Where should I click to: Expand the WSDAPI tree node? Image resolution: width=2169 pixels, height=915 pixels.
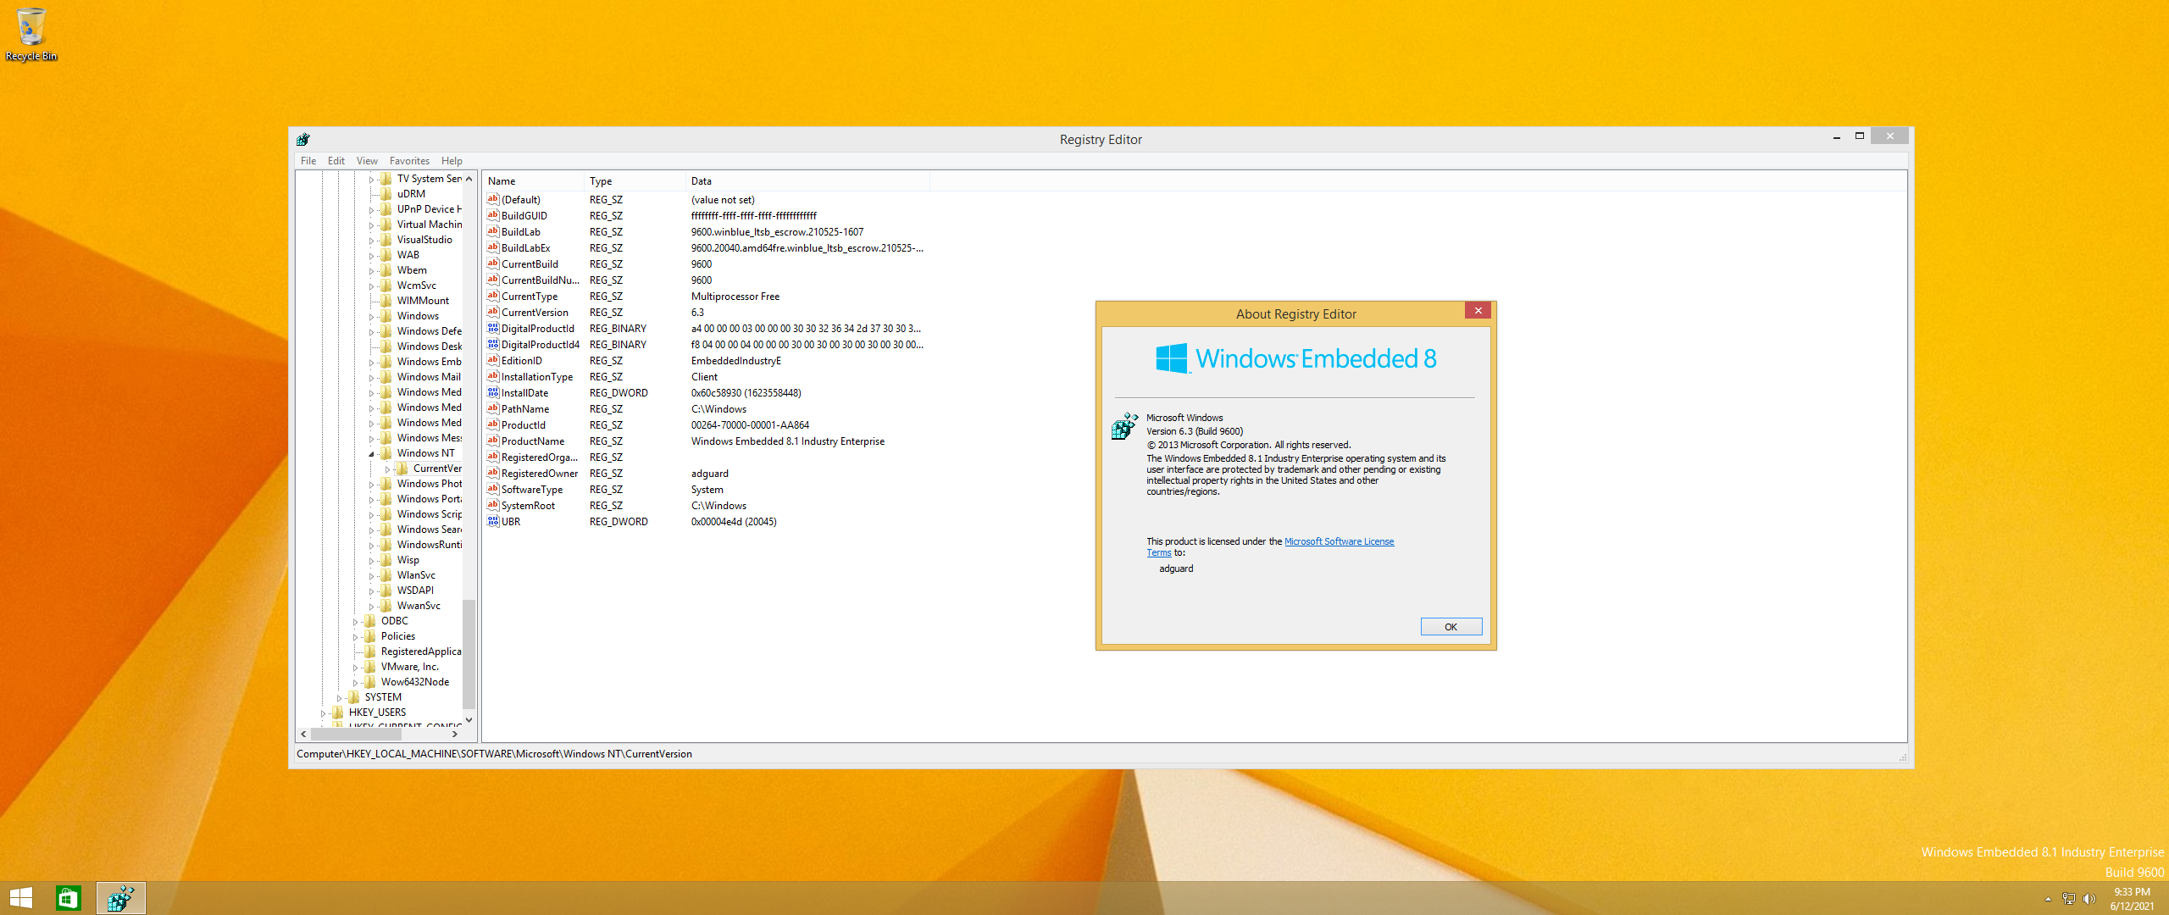pos(371,591)
